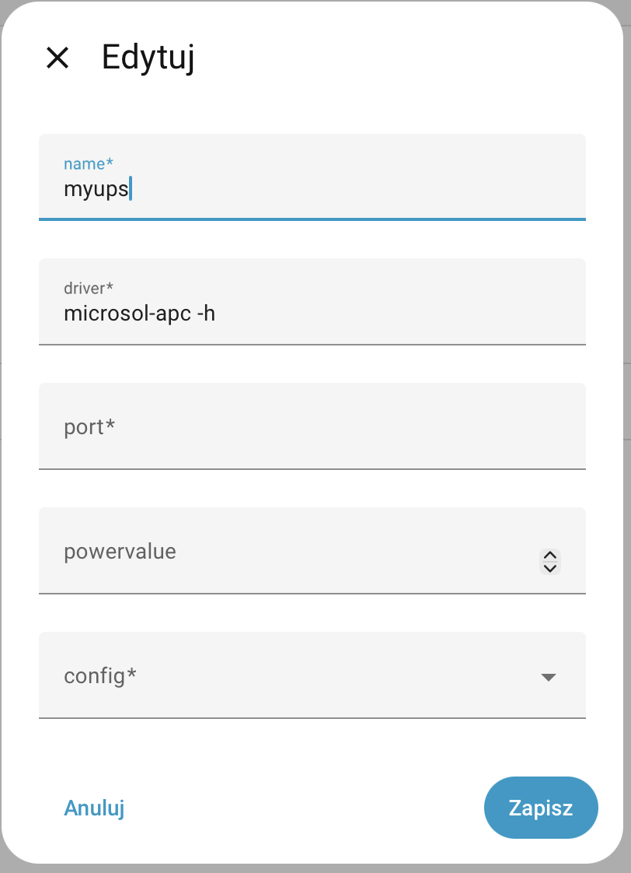This screenshot has height=873, width=631.
Task: Click the port* placeholder label
Action: pos(89,426)
